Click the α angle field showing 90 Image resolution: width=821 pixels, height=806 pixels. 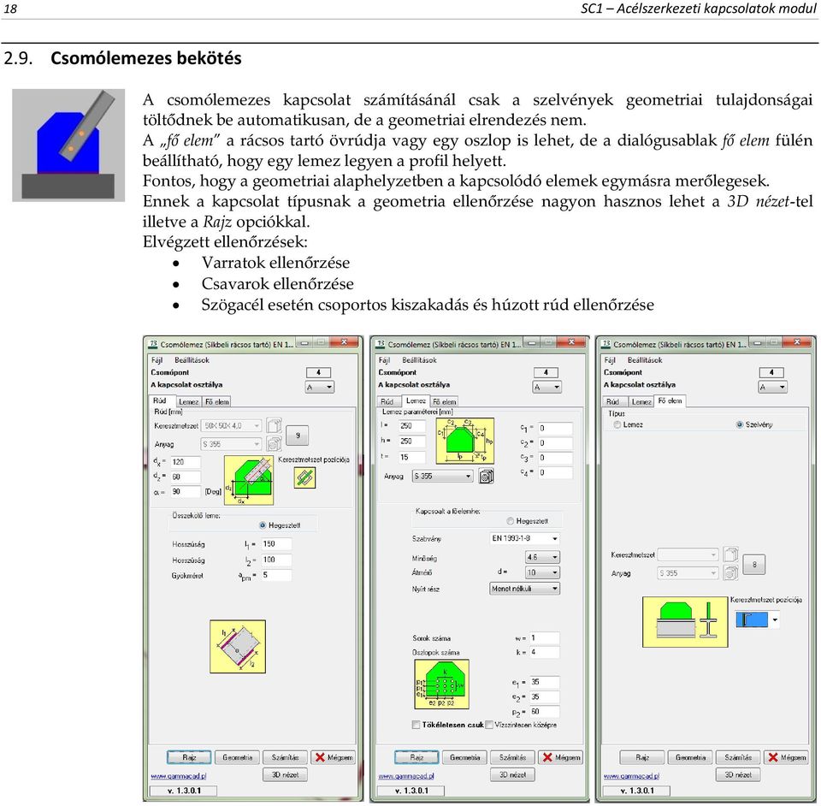tap(186, 492)
